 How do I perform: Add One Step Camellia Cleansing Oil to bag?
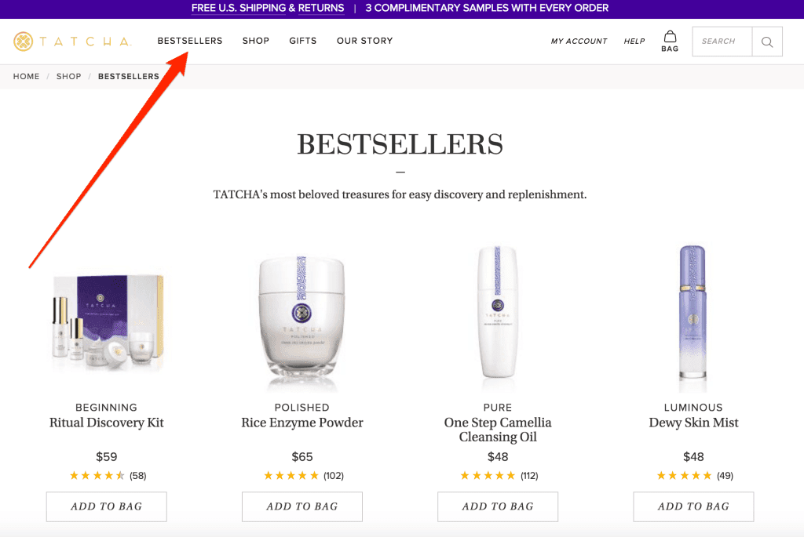click(x=498, y=506)
